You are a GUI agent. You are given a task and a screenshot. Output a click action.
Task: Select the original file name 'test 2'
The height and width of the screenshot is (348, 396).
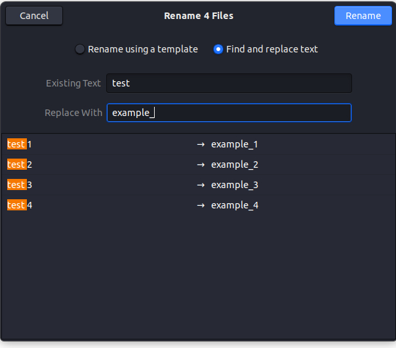pos(20,164)
